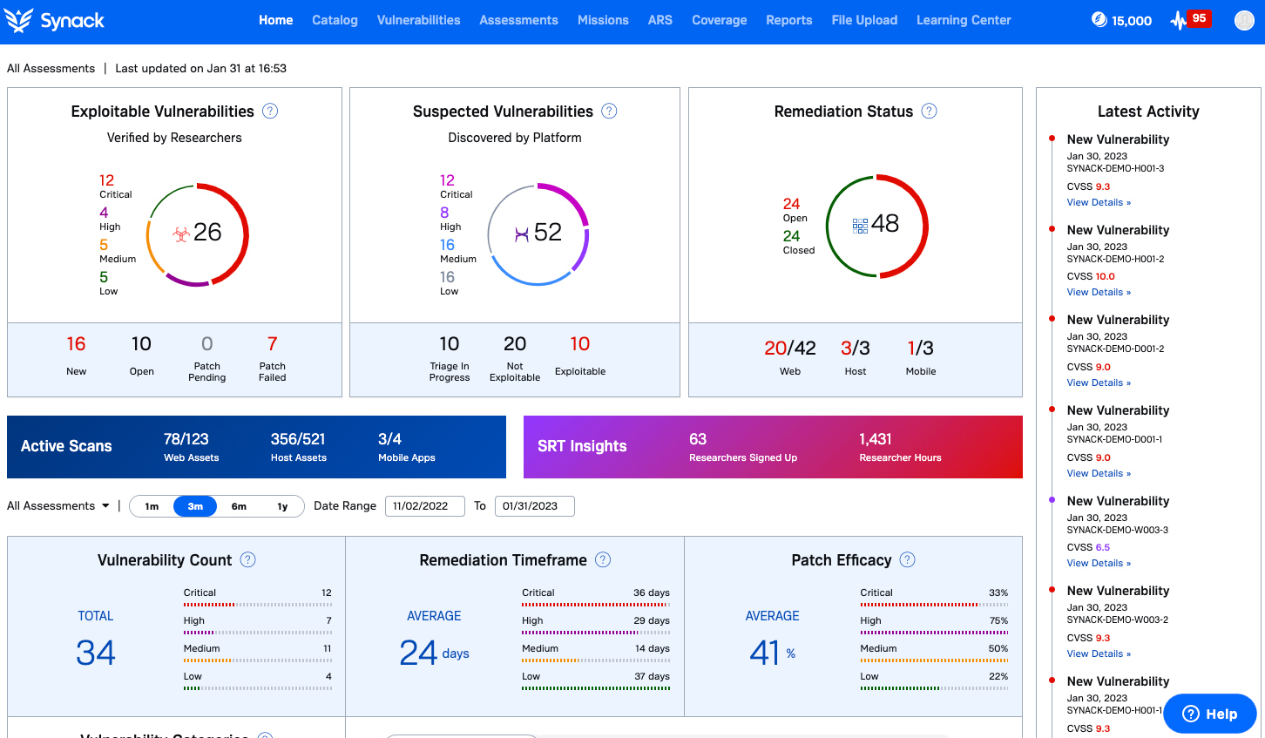1265x738 pixels.
Task: View details for SYNACK-DEMO-D001-2
Action: pyautogui.click(x=1099, y=383)
